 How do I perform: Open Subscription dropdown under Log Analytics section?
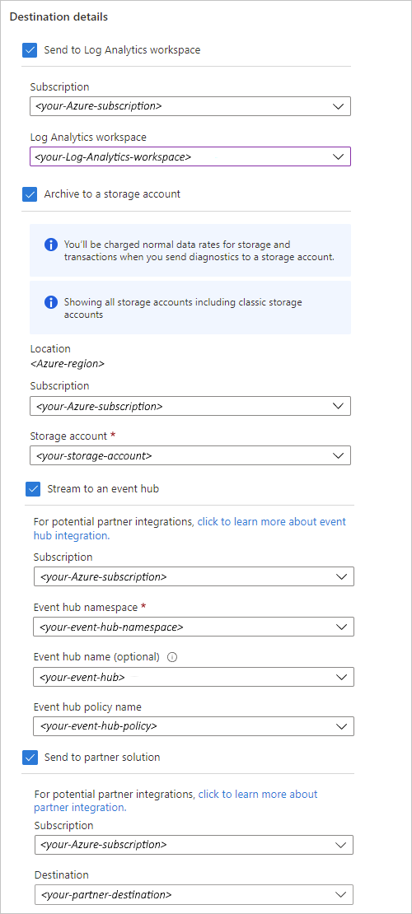[190, 106]
